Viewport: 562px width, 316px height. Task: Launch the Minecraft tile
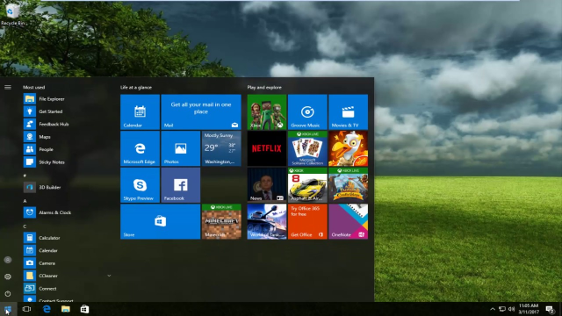pyautogui.click(x=221, y=221)
